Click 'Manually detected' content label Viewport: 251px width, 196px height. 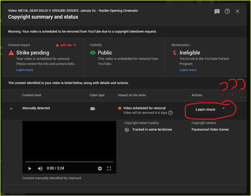coord(36,108)
